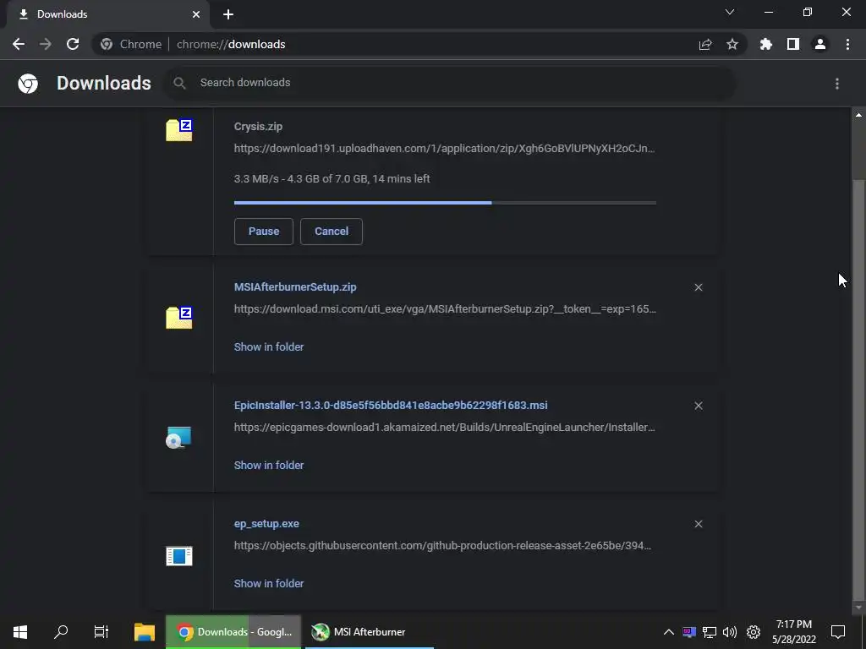Toggle the Chrome side panel icon
The width and height of the screenshot is (866, 649).
793,44
